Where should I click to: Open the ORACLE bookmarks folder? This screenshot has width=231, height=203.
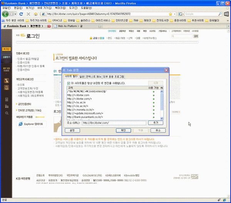click(x=55, y=20)
